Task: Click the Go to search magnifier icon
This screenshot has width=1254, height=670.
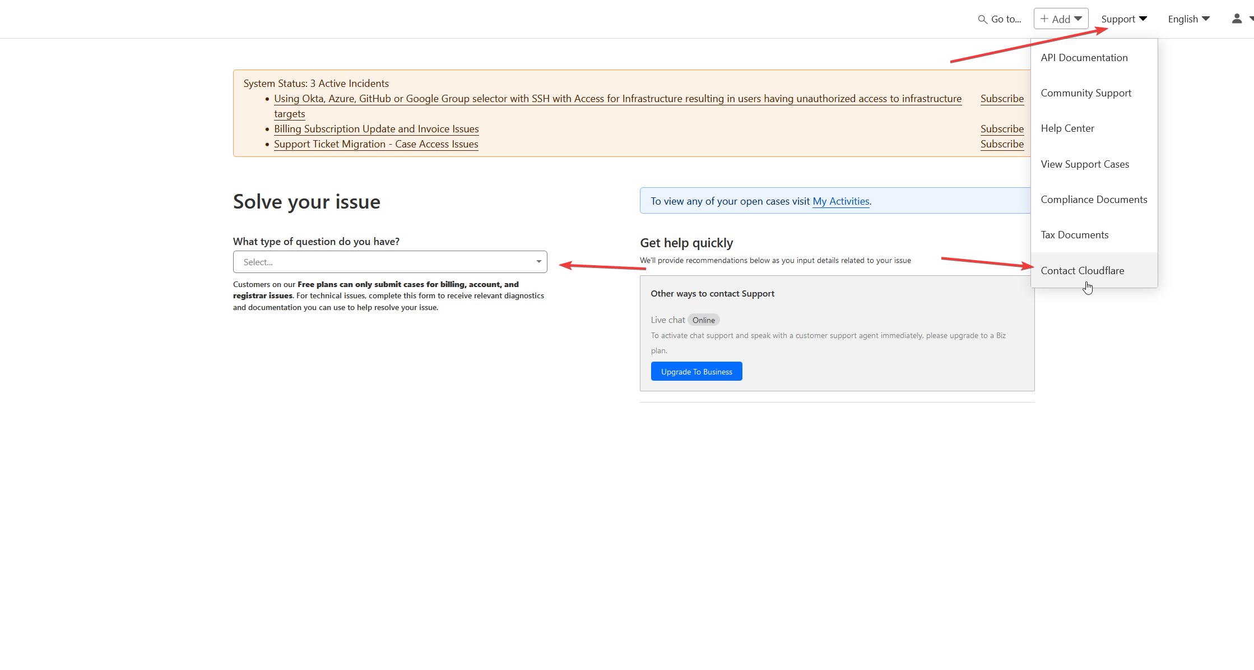Action: point(982,20)
